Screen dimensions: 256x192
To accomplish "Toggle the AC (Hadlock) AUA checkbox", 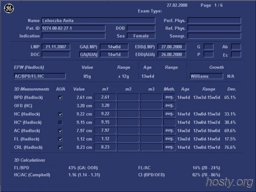I will [60, 131].
